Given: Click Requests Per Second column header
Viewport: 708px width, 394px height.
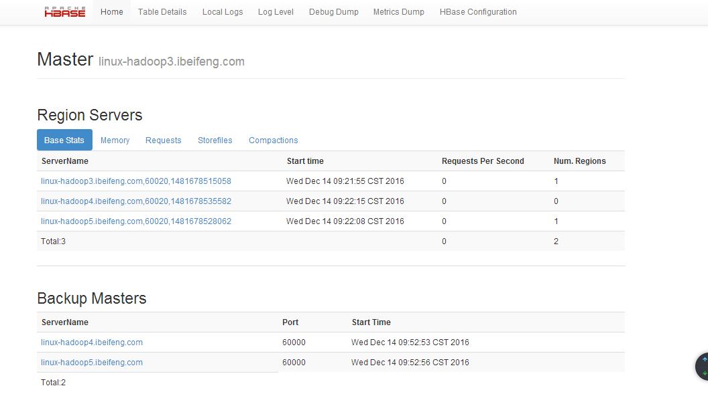Looking at the screenshot, I should [x=483, y=161].
